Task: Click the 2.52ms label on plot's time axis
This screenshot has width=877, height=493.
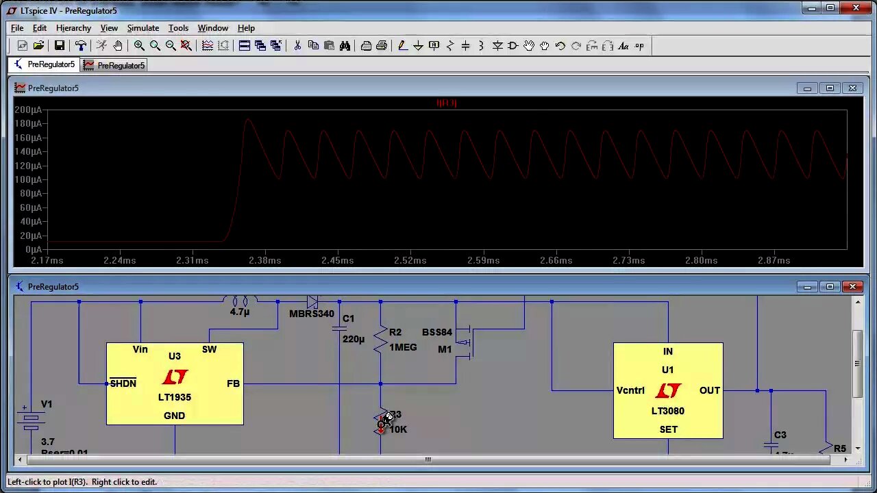Action: 410,260
